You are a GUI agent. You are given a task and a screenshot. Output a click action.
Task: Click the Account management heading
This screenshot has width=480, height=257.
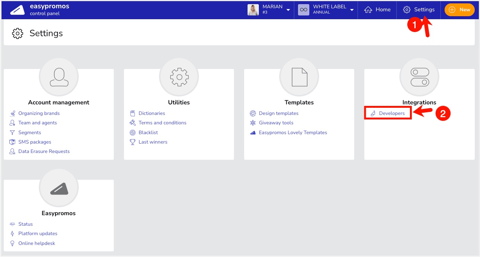[x=59, y=102]
